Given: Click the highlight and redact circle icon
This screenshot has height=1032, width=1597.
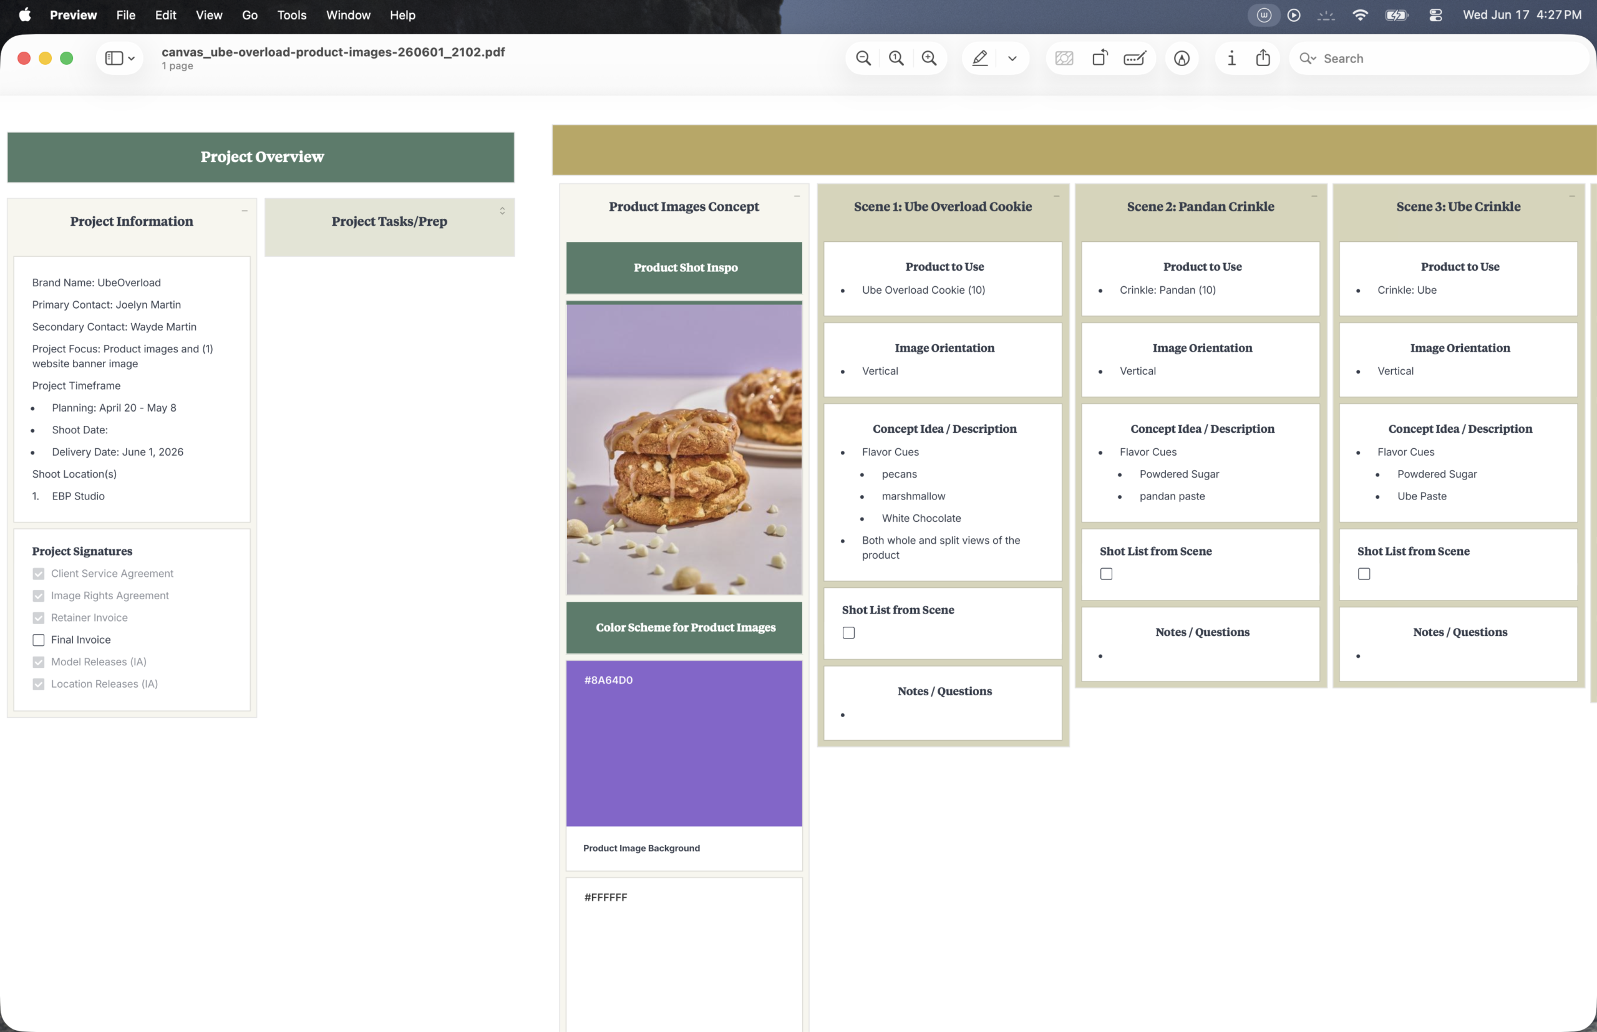Looking at the screenshot, I should (x=1182, y=58).
